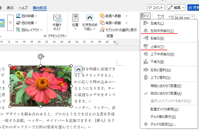Expand the picture styles gallery arrow
This screenshot has height=130, width=199.
[11, 23]
